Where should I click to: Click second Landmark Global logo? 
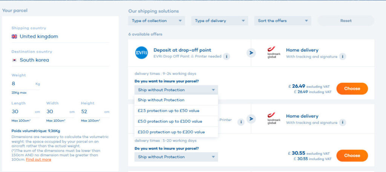point(274,119)
